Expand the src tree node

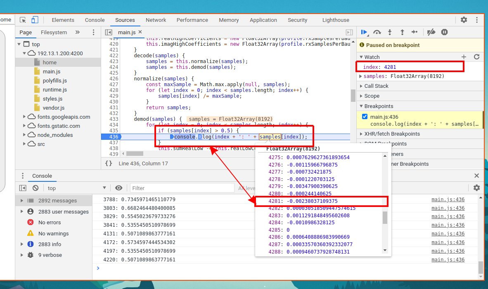click(24, 144)
